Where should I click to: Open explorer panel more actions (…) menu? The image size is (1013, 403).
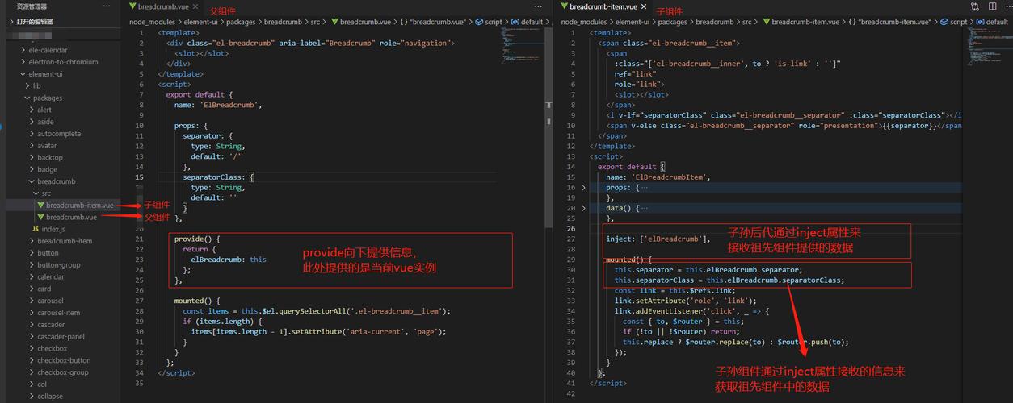coord(107,6)
